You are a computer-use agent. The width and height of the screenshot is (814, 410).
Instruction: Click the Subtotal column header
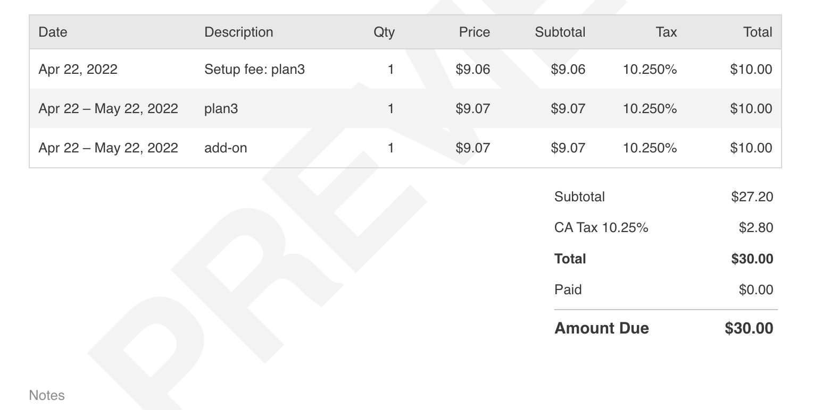coord(560,32)
